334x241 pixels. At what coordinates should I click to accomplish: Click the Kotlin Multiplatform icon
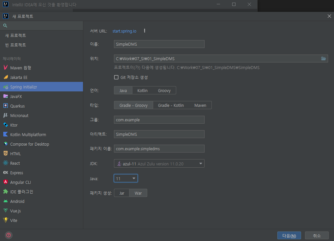coord(6,134)
